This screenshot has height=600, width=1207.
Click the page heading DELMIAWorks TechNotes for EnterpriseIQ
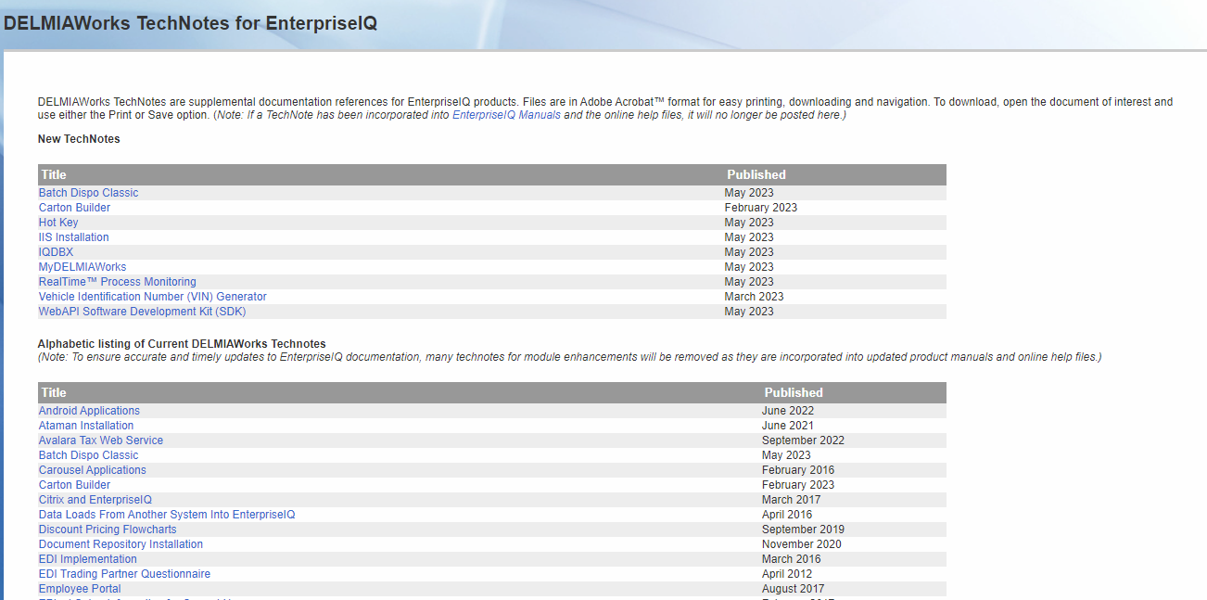point(191,23)
